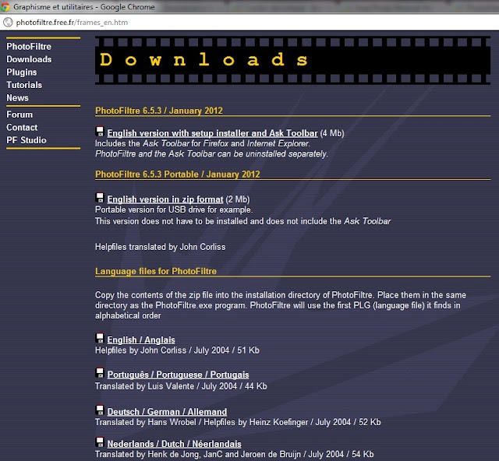The image size is (499, 461).
Task: Download the English / Anglais language file
Action: pos(141,340)
